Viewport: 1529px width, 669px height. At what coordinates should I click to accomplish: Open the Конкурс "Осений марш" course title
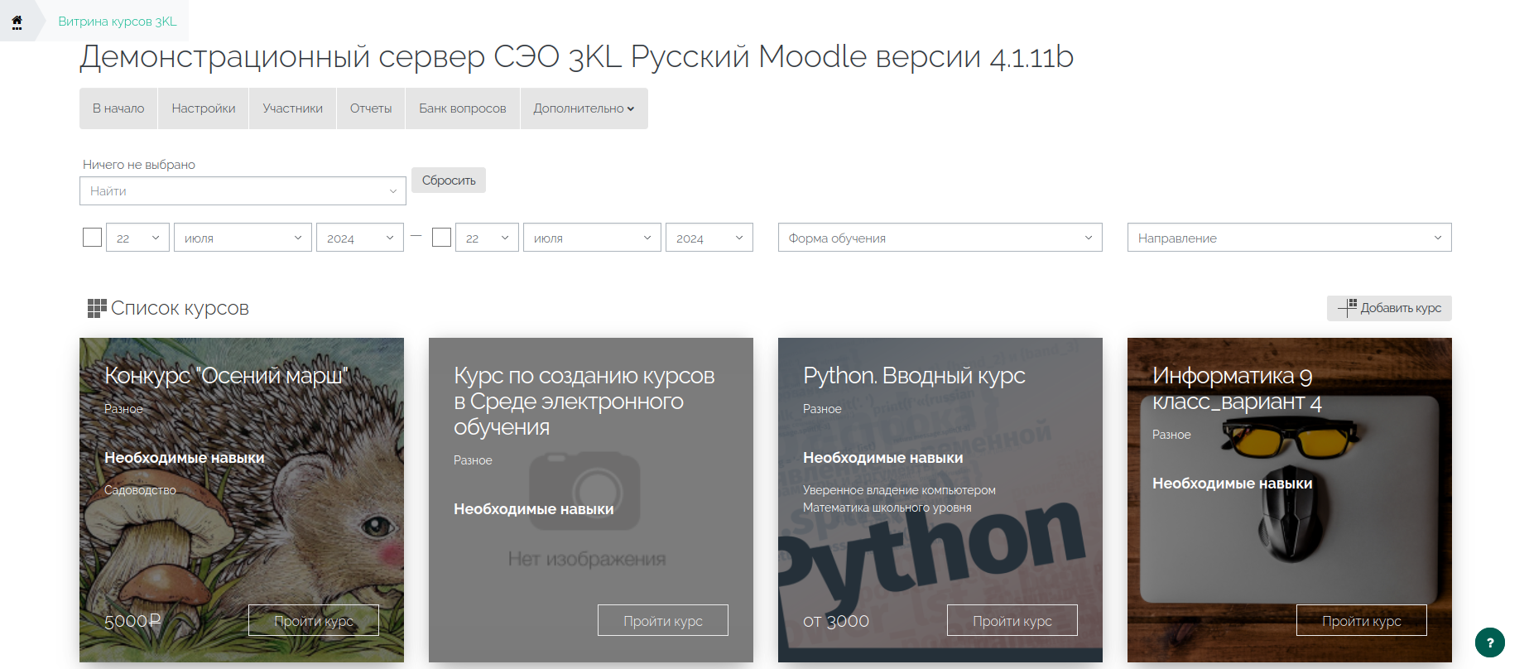pos(227,376)
